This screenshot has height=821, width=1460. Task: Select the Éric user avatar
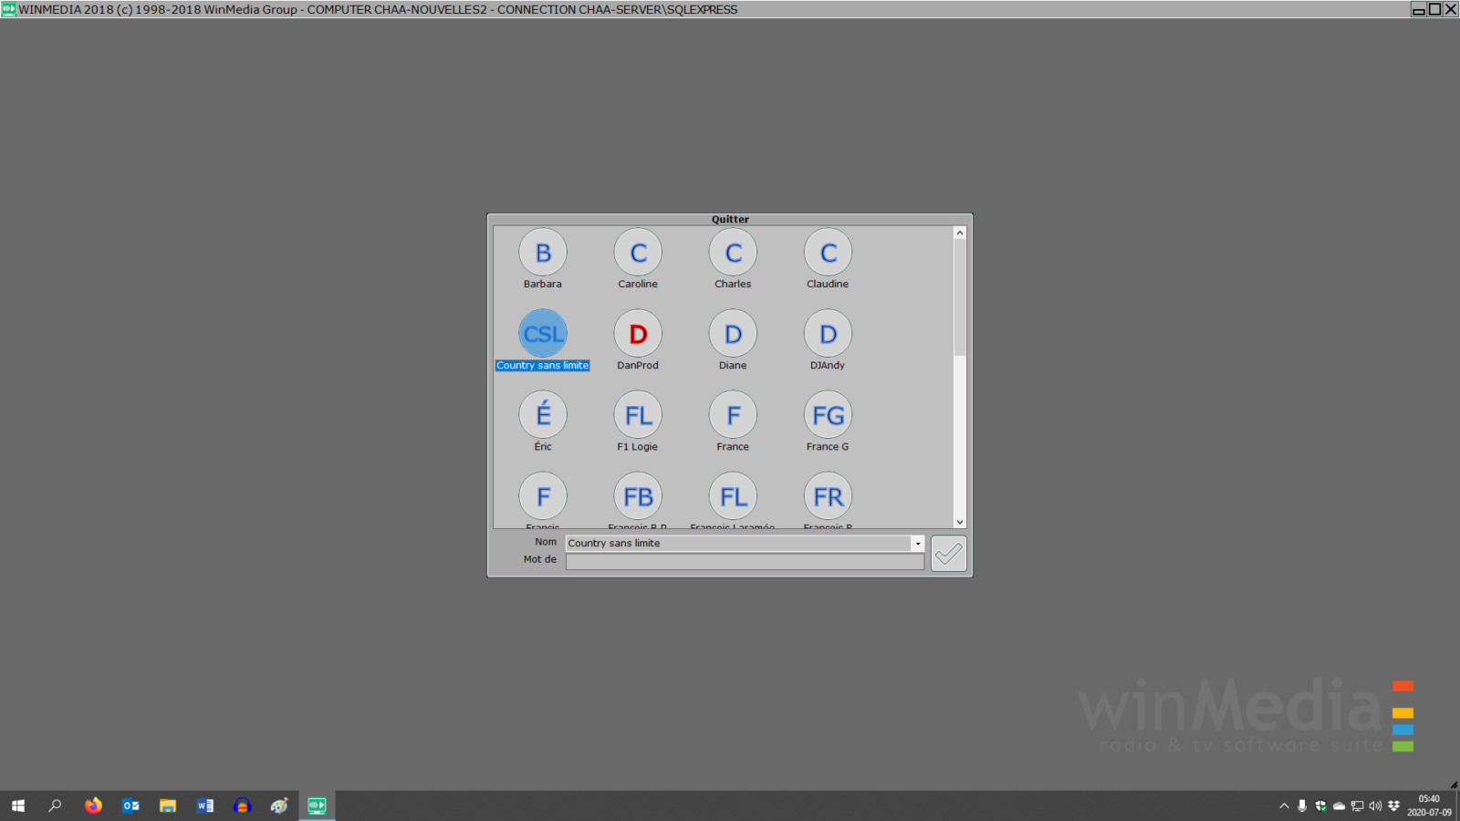pyautogui.click(x=543, y=415)
